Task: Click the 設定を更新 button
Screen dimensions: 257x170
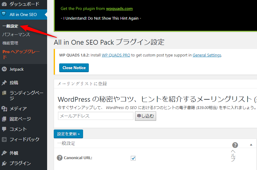Action: (x=68, y=134)
